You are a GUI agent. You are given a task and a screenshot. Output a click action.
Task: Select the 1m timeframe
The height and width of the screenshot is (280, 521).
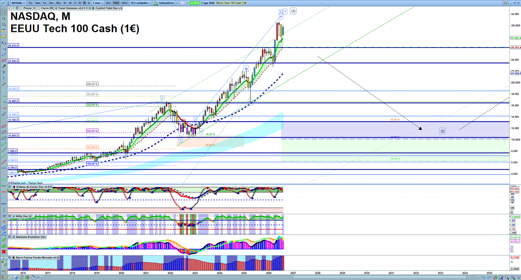pos(44,3)
